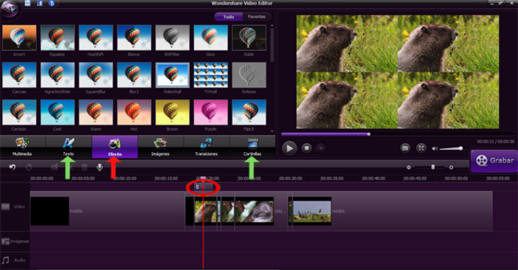Click the edit clip icon
Screen dimensions: 518x270
click(55, 167)
